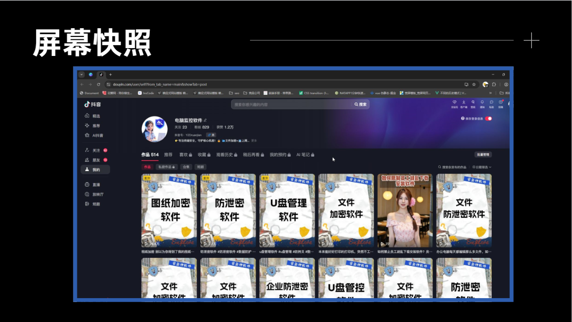Open 短剧 in the left sidebar

tap(92, 204)
